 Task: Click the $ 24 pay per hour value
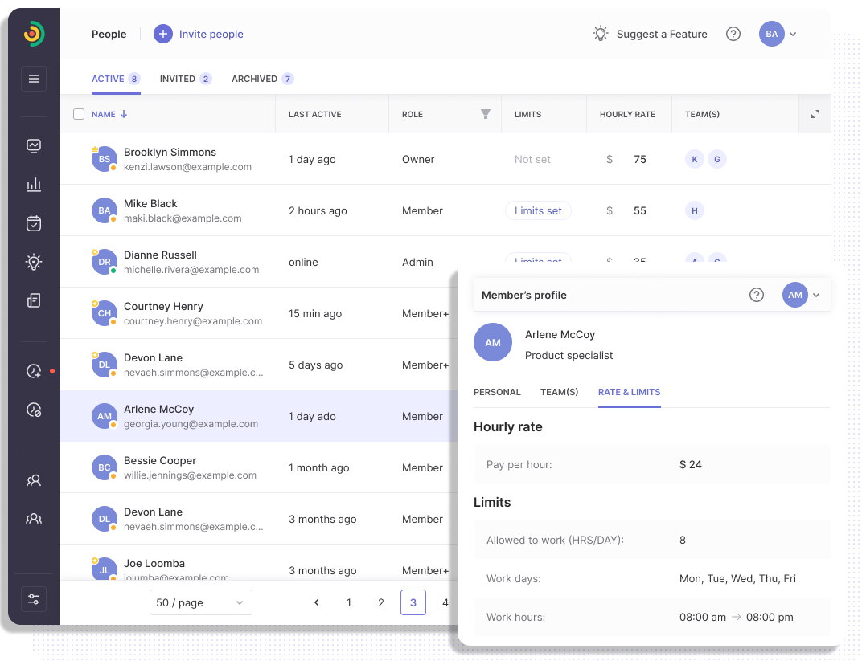click(x=691, y=464)
